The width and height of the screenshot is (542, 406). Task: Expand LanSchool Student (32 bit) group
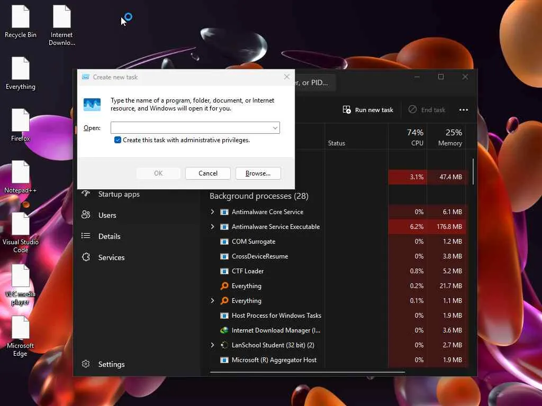pos(212,345)
